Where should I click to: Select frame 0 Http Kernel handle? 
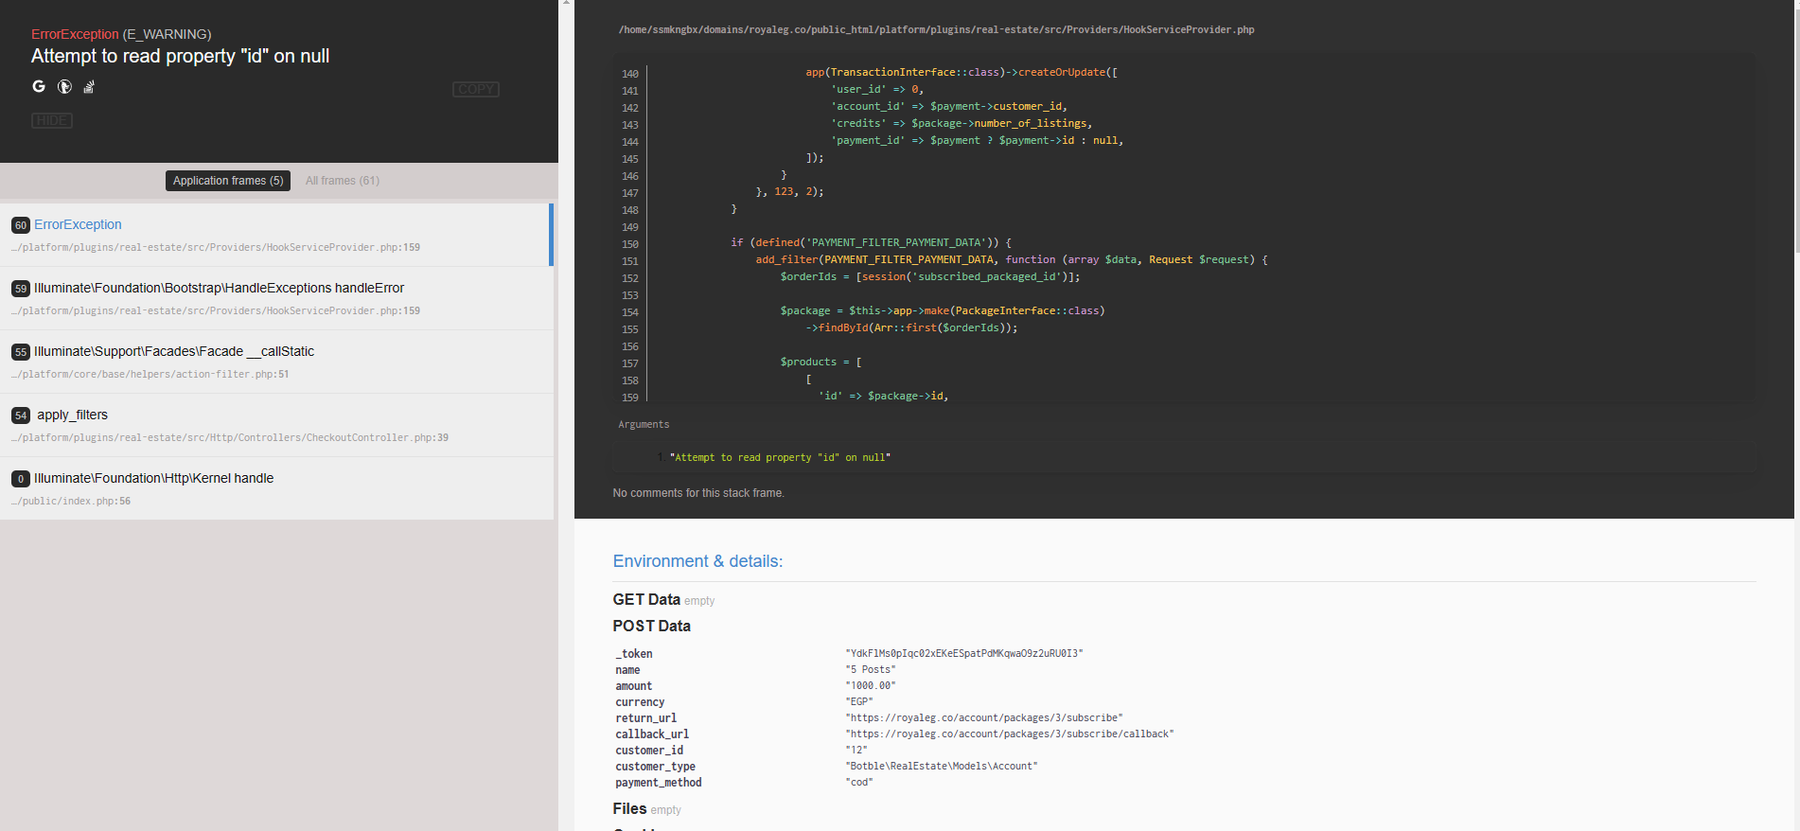click(274, 488)
